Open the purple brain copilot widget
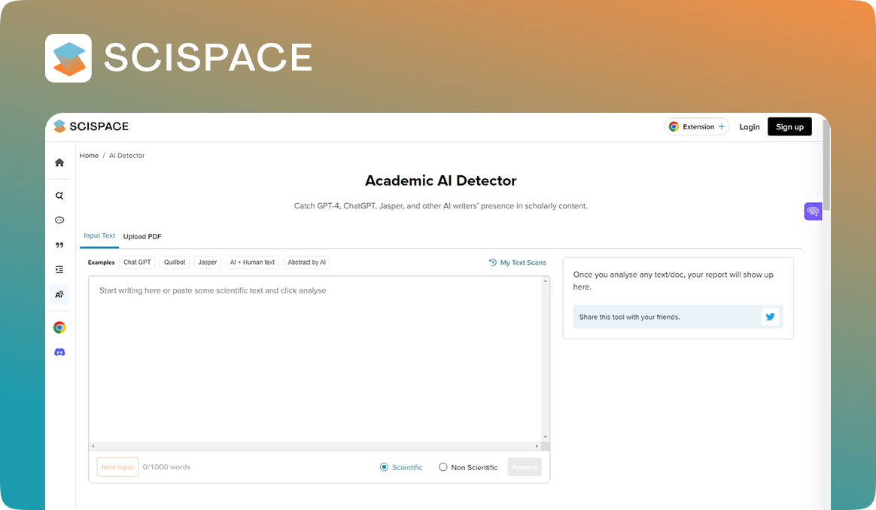The height and width of the screenshot is (510, 876). pos(813,211)
